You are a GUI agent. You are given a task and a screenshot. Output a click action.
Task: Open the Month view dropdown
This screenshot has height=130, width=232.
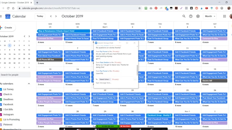pos(210,16)
